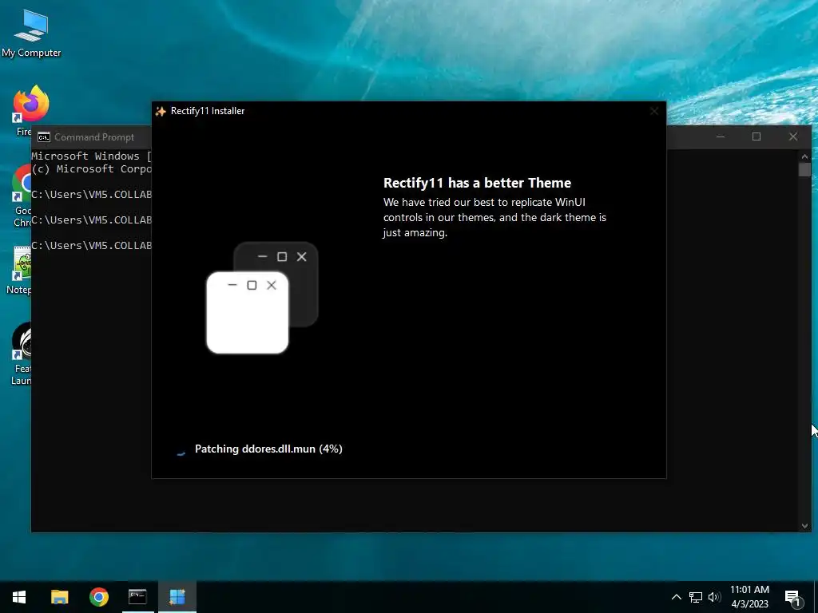Open the volume control tray icon
The height and width of the screenshot is (613, 818).
[714, 597]
